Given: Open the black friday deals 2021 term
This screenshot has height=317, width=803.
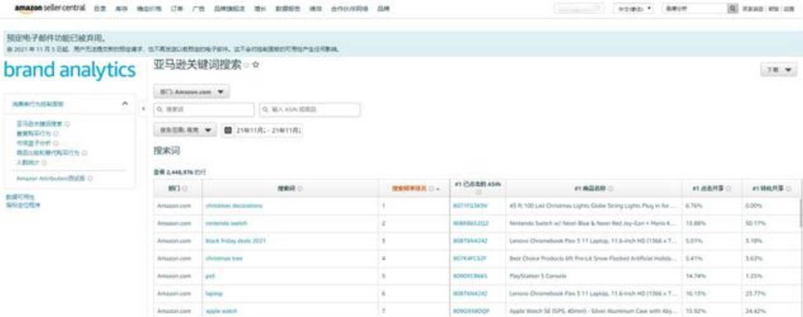Looking at the screenshot, I should coord(235,241).
